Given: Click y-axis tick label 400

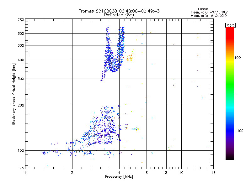Looking at the screenshot, I should point(21,60).
